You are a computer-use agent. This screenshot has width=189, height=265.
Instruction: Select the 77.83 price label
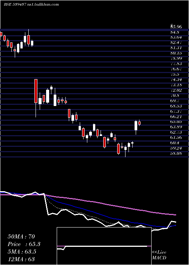(x=176, y=64)
